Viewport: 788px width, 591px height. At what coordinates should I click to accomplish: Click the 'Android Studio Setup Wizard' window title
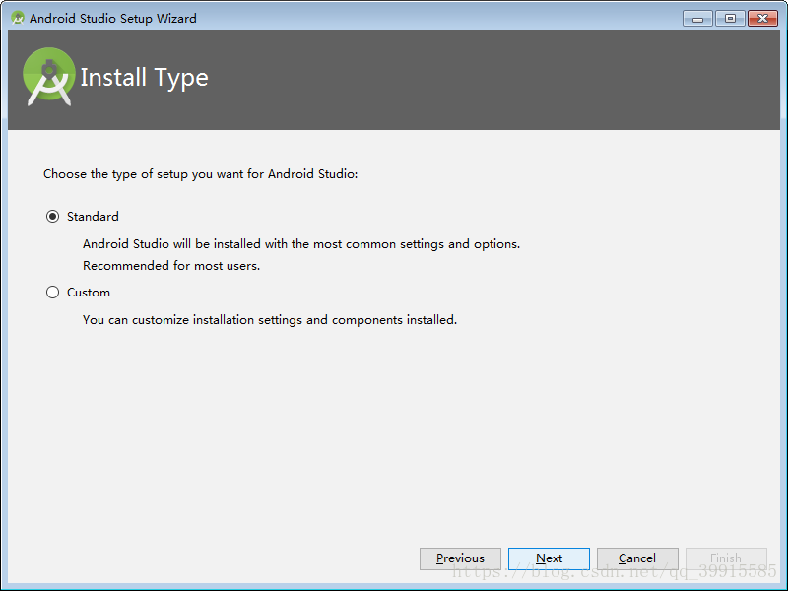tap(113, 19)
